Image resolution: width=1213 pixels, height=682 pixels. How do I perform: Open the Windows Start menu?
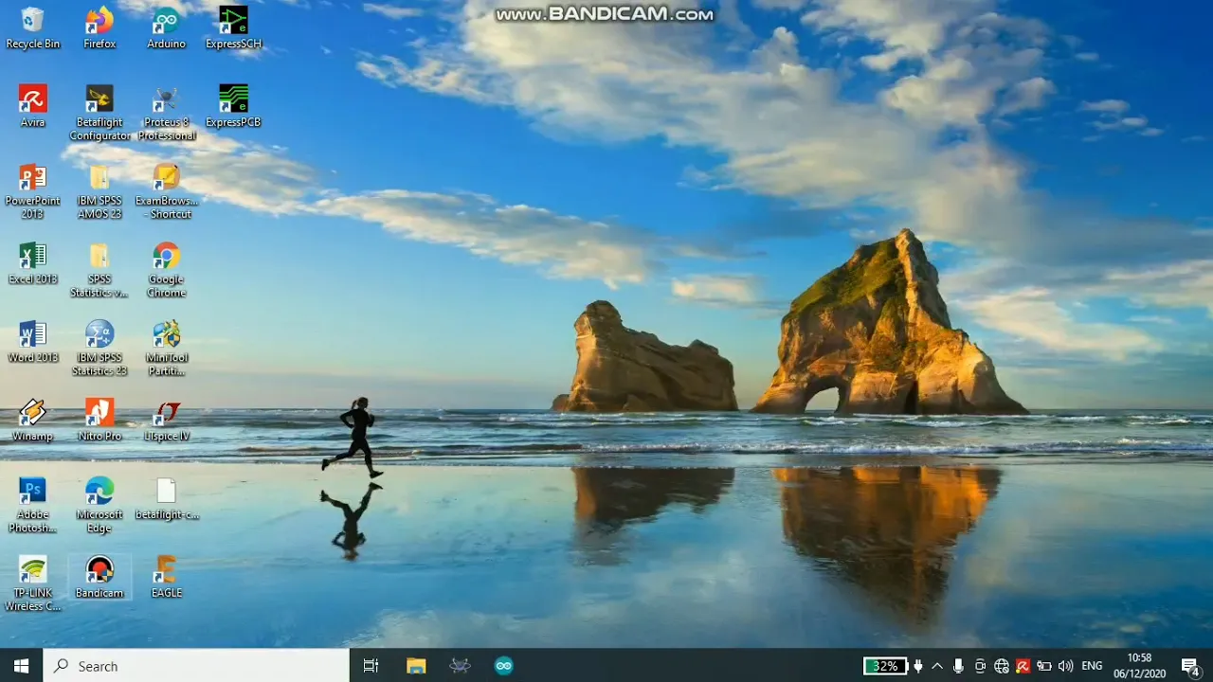coord(21,666)
